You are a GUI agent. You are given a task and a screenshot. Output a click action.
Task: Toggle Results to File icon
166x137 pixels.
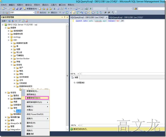93,13
